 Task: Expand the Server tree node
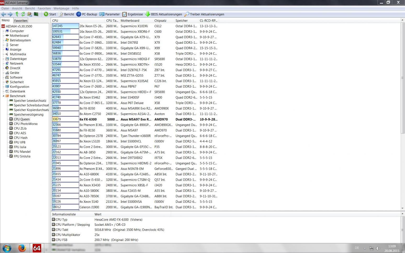coord(3,45)
